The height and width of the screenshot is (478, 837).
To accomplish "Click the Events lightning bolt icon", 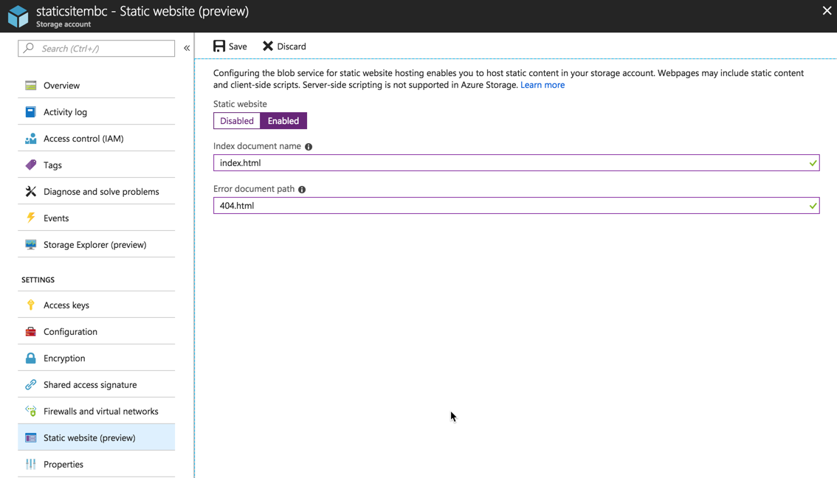I will point(30,218).
